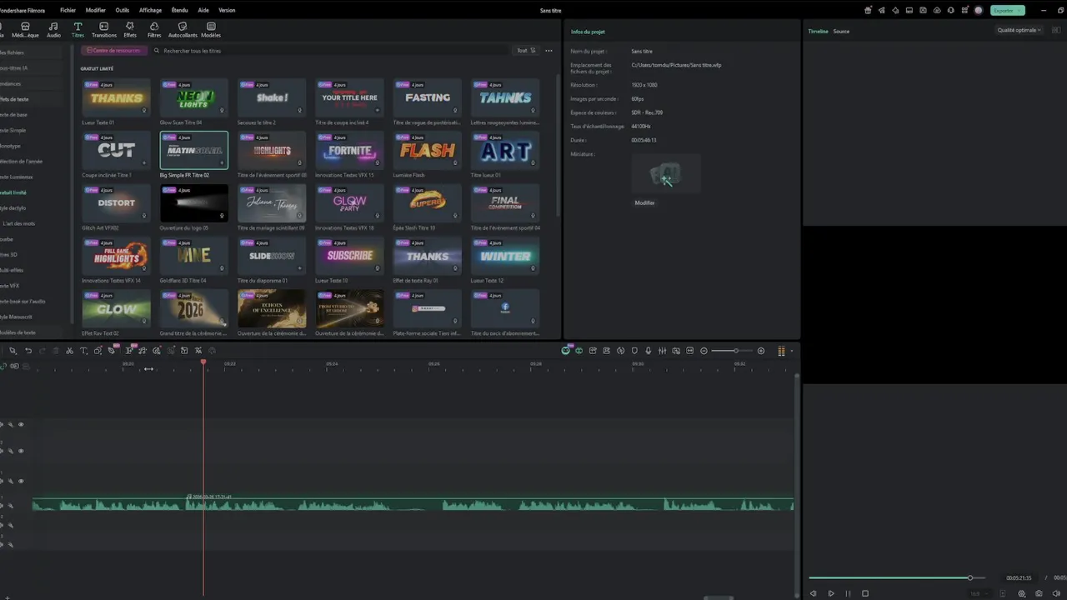Open the Titres tab
Viewport: 1067px width, 600px height.
click(78, 30)
